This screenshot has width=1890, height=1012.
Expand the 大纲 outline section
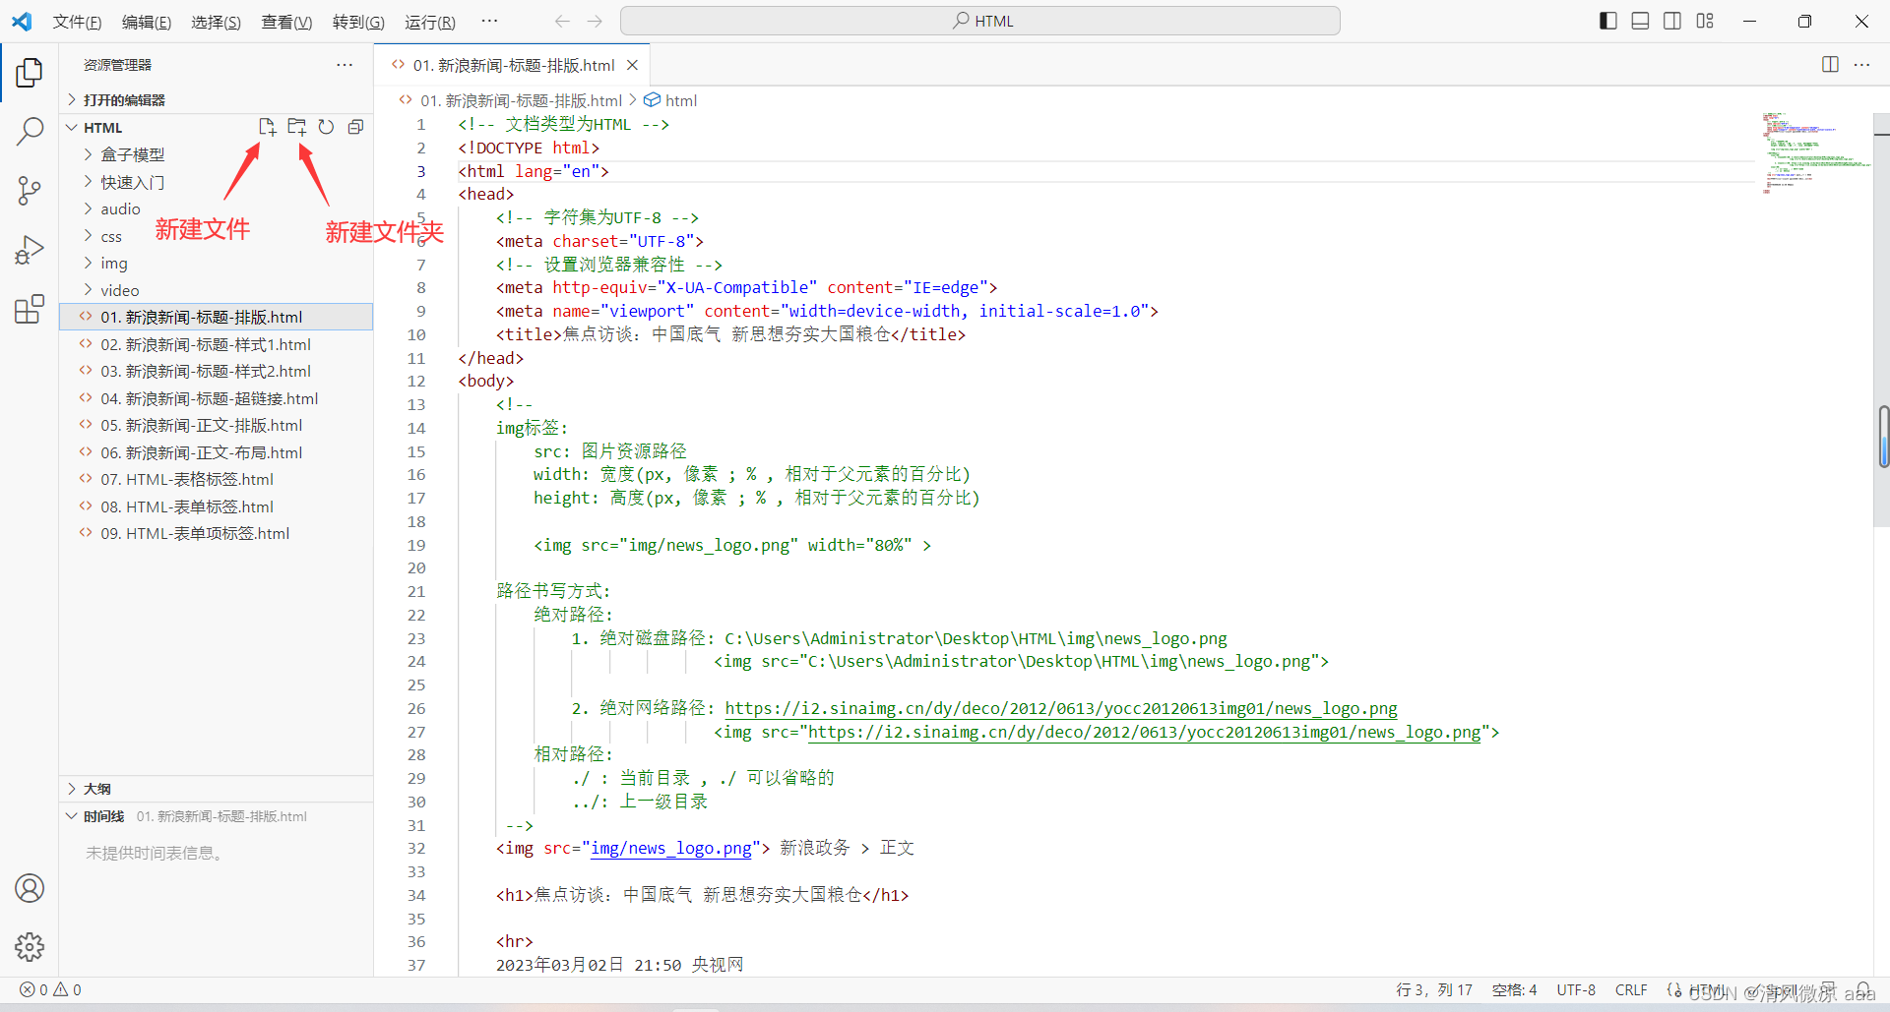click(216, 789)
